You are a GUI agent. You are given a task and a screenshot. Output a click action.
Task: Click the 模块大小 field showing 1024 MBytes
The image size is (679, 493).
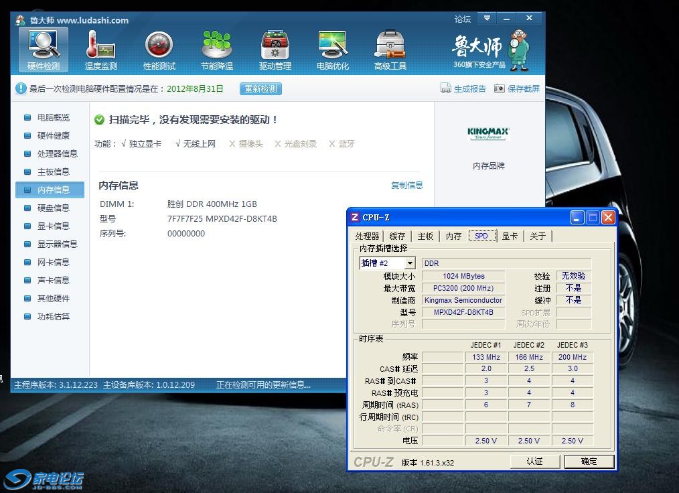[x=463, y=276]
